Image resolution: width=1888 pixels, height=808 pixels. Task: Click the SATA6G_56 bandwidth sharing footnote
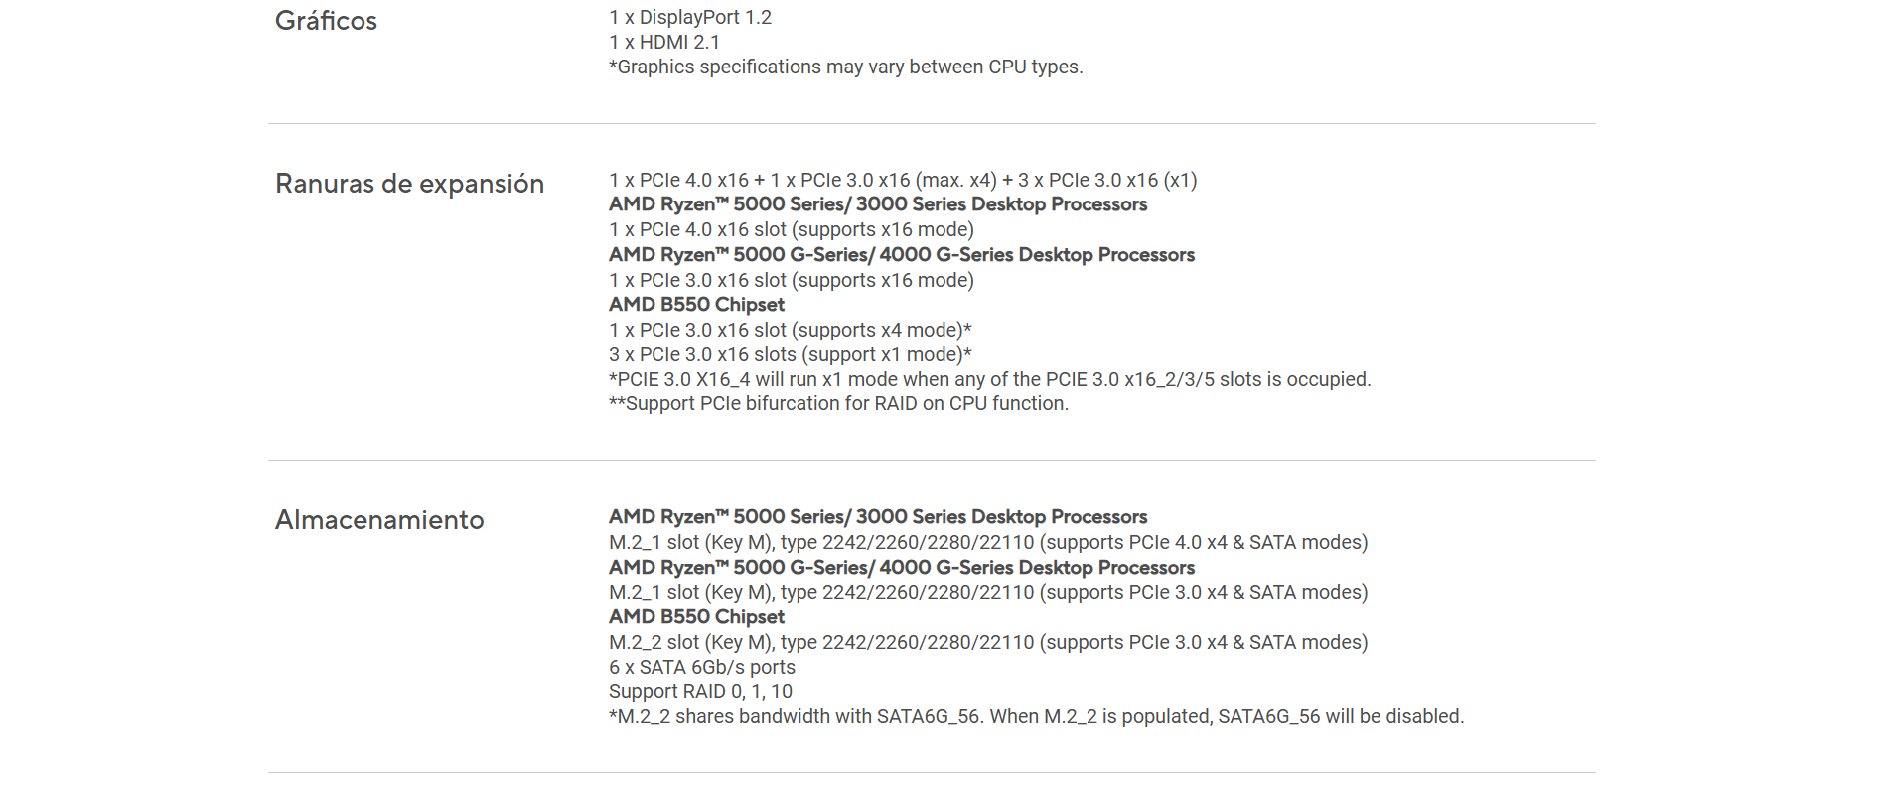tap(1035, 716)
